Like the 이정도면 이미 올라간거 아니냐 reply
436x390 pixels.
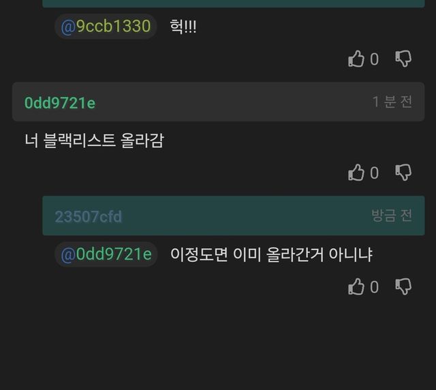(356, 286)
